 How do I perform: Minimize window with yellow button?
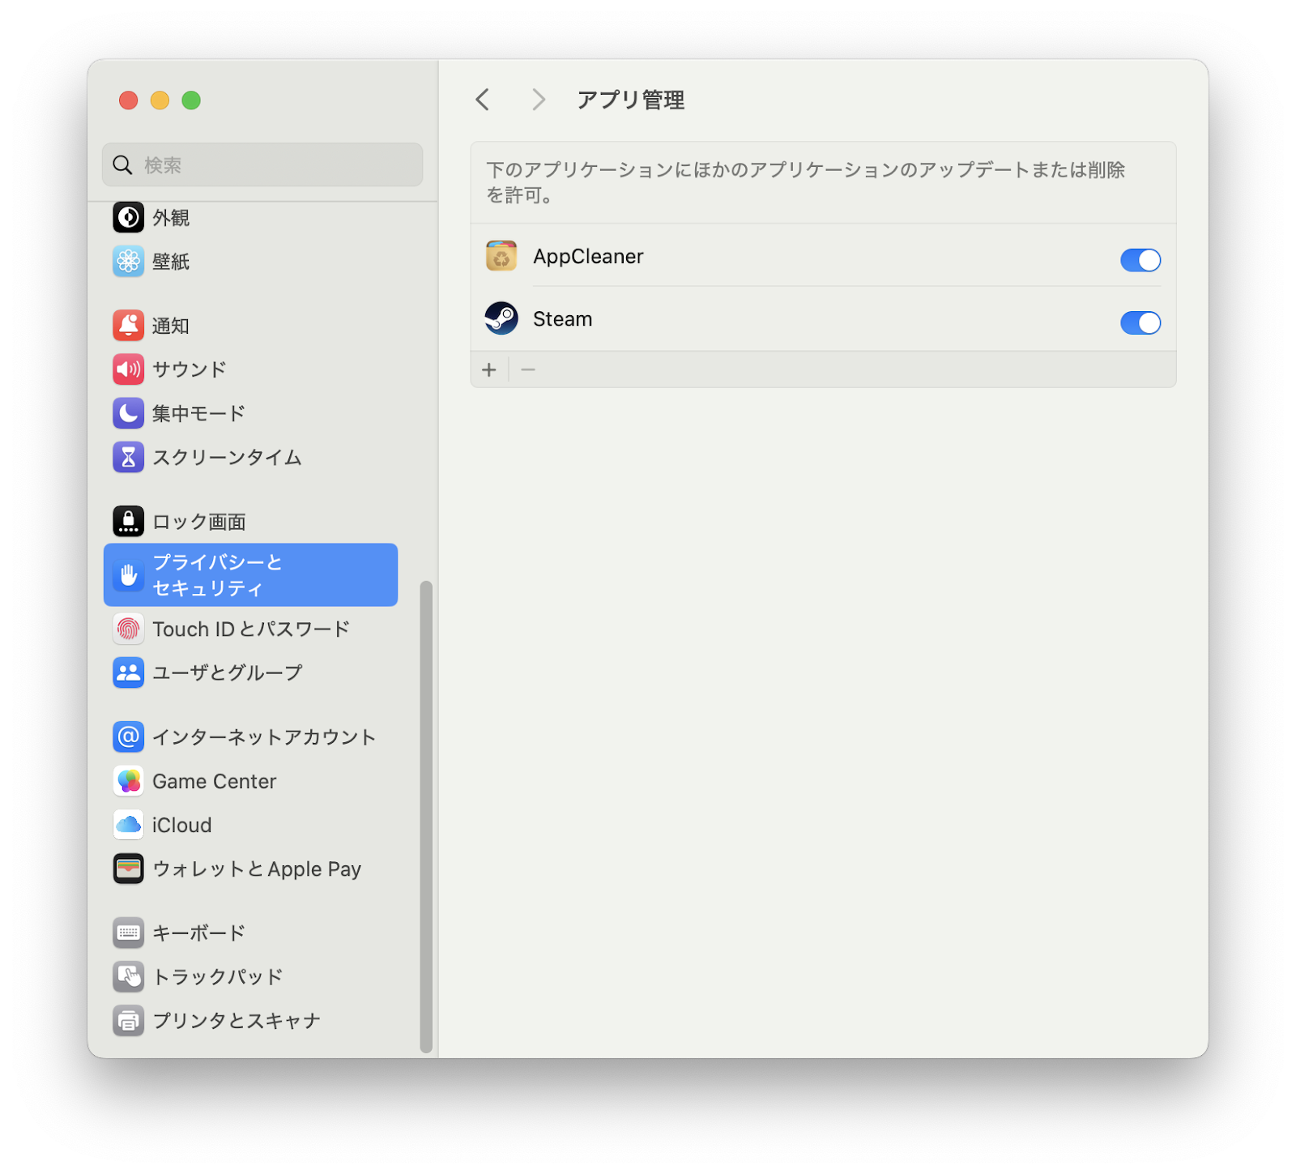pyautogui.click(x=160, y=100)
